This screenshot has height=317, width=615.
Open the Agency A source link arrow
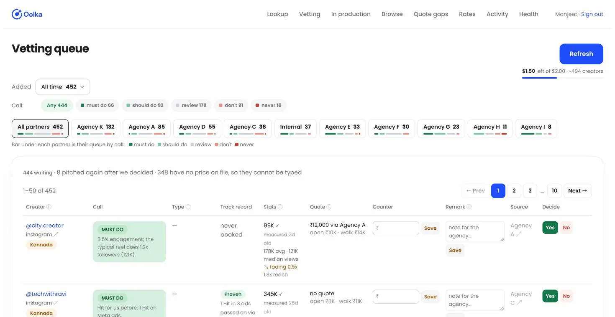519,234
